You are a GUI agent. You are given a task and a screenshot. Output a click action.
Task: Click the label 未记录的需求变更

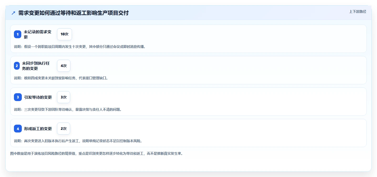pyautogui.click(x=38, y=34)
